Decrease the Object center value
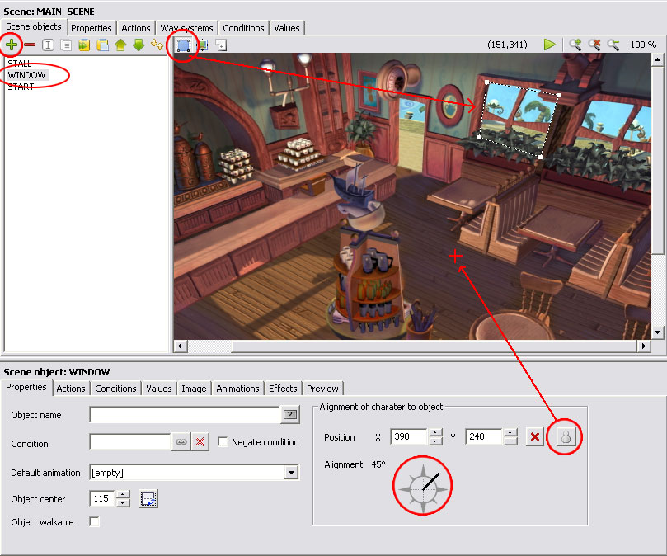Viewport: 667px width, 556px height. pyautogui.click(x=123, y=502)
